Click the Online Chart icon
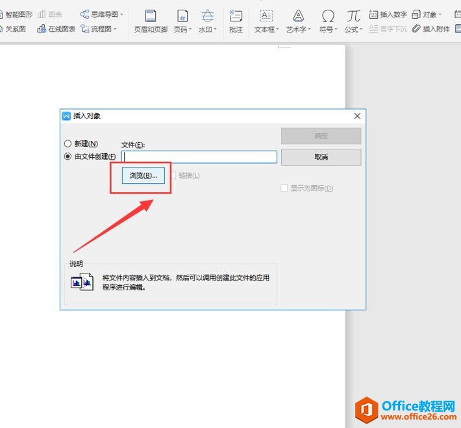 click(42, 29)
